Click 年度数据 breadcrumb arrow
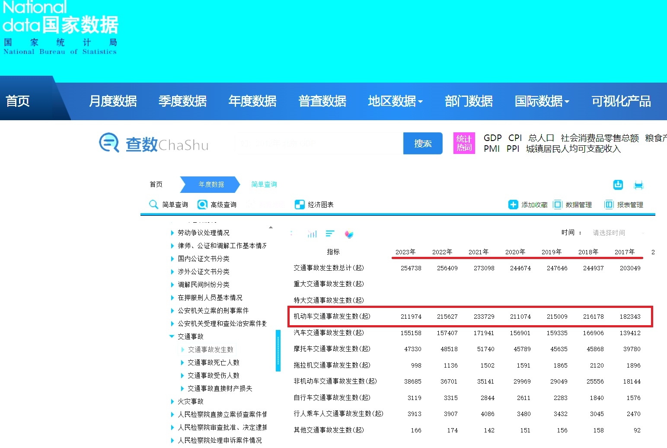Viewport: 667px width, 448px height. [210, 184]
